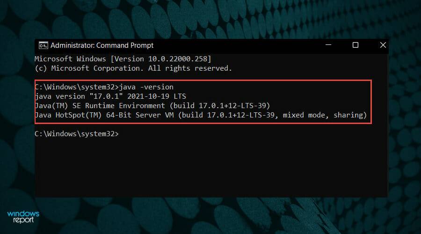Click the Command Prompt title bar icon
The width and height of the screenshot is (421, 234).
click(x=43, y=45)
